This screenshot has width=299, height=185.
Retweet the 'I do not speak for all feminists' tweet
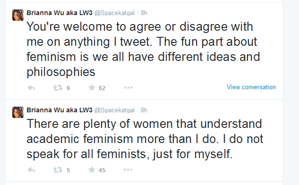(58, 170)
